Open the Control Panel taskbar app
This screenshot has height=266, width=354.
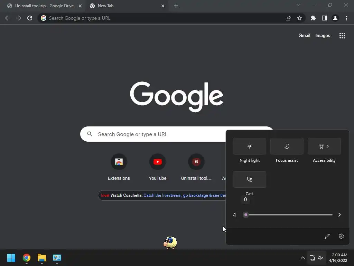coord(57,258)
